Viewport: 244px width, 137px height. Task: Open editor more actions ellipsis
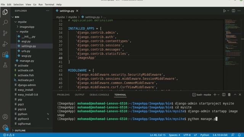(239, 11)
